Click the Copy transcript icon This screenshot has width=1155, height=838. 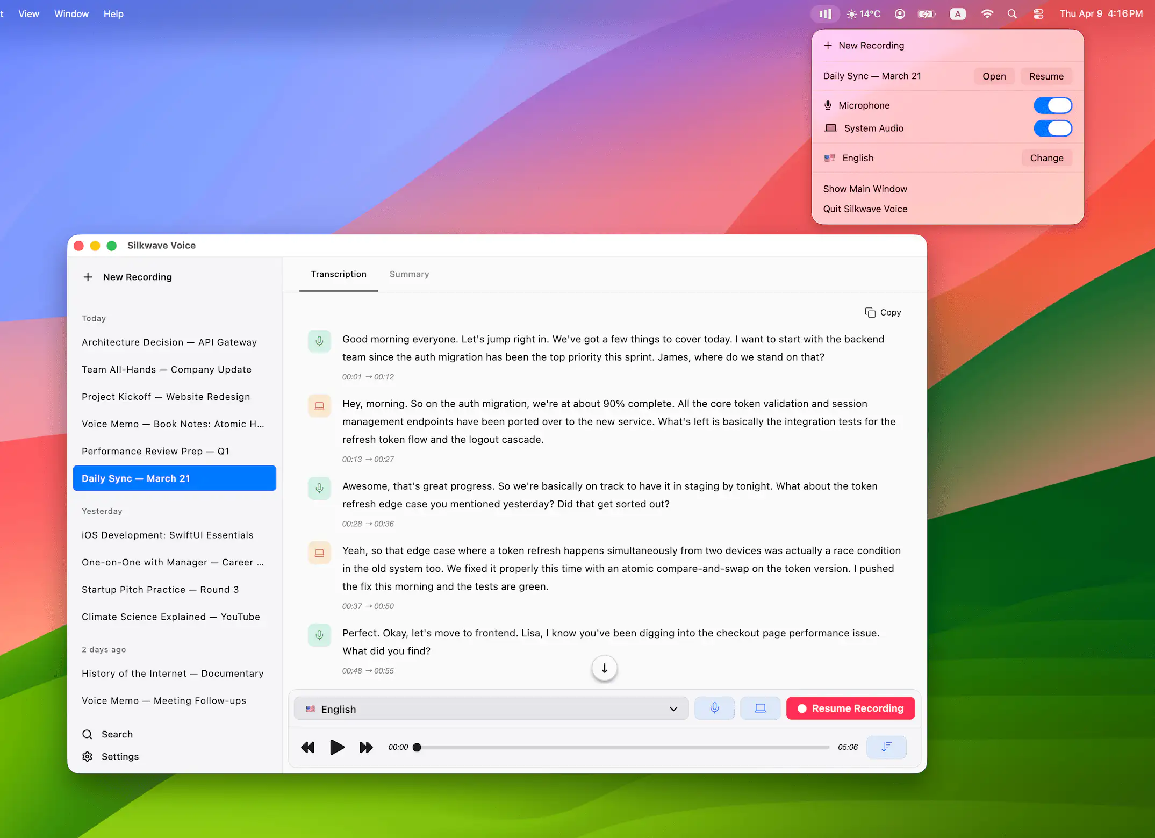click(x=870, y=312)
